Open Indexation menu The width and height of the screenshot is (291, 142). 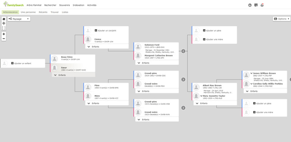pos(79,5)
